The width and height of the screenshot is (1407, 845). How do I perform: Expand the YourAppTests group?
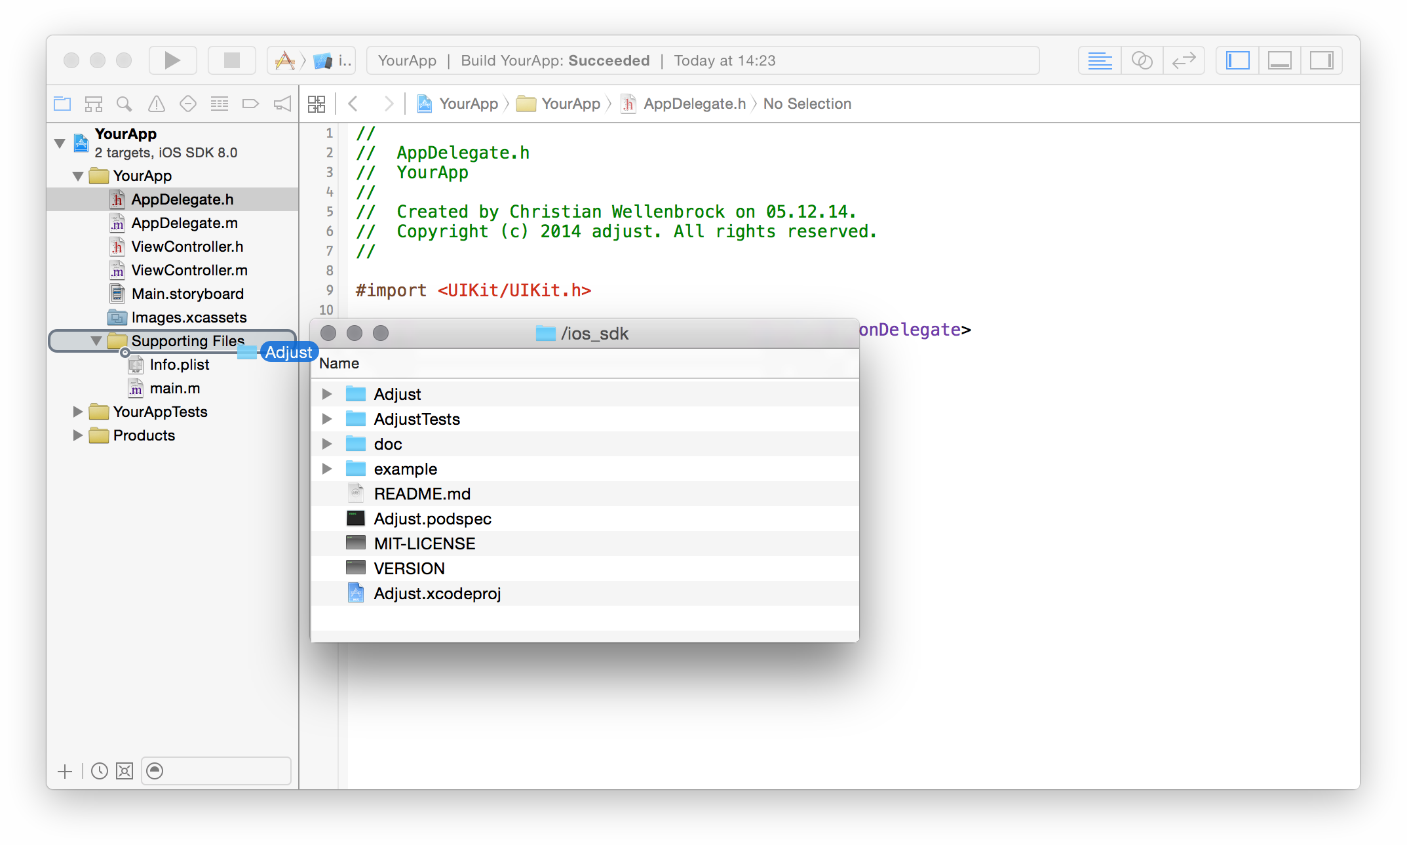coord(78,412)
